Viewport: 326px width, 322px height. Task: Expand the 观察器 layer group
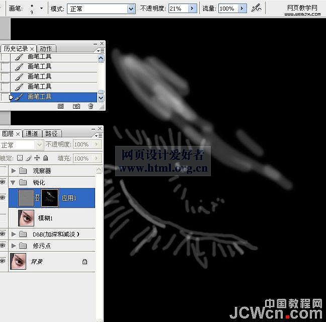coord(14,171)
